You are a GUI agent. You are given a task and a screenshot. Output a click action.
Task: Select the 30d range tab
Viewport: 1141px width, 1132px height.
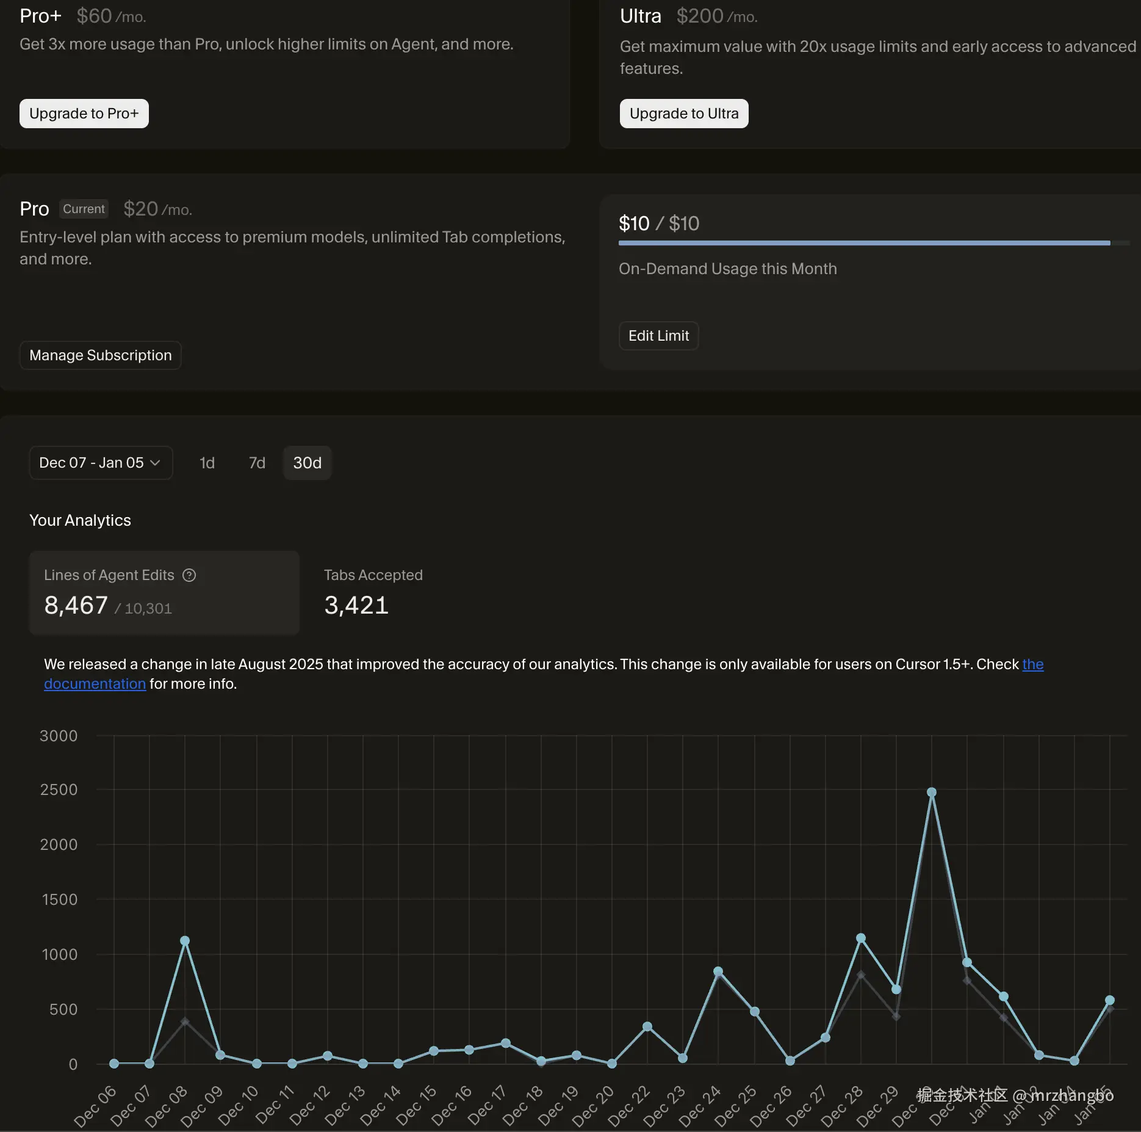[307, 463]
